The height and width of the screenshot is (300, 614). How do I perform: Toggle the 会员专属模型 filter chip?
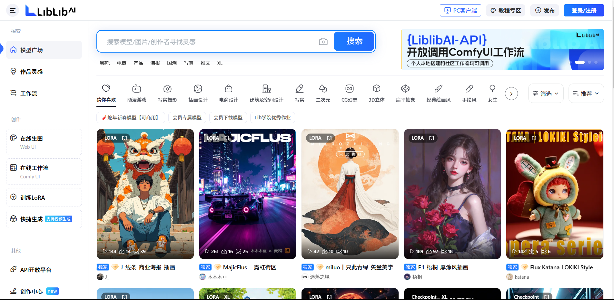tap(187, 118)
